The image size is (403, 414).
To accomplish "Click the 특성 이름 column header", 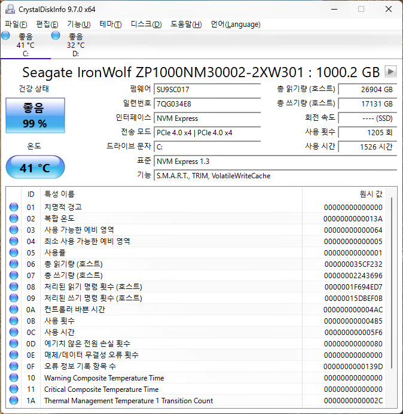I will (171, 194).
